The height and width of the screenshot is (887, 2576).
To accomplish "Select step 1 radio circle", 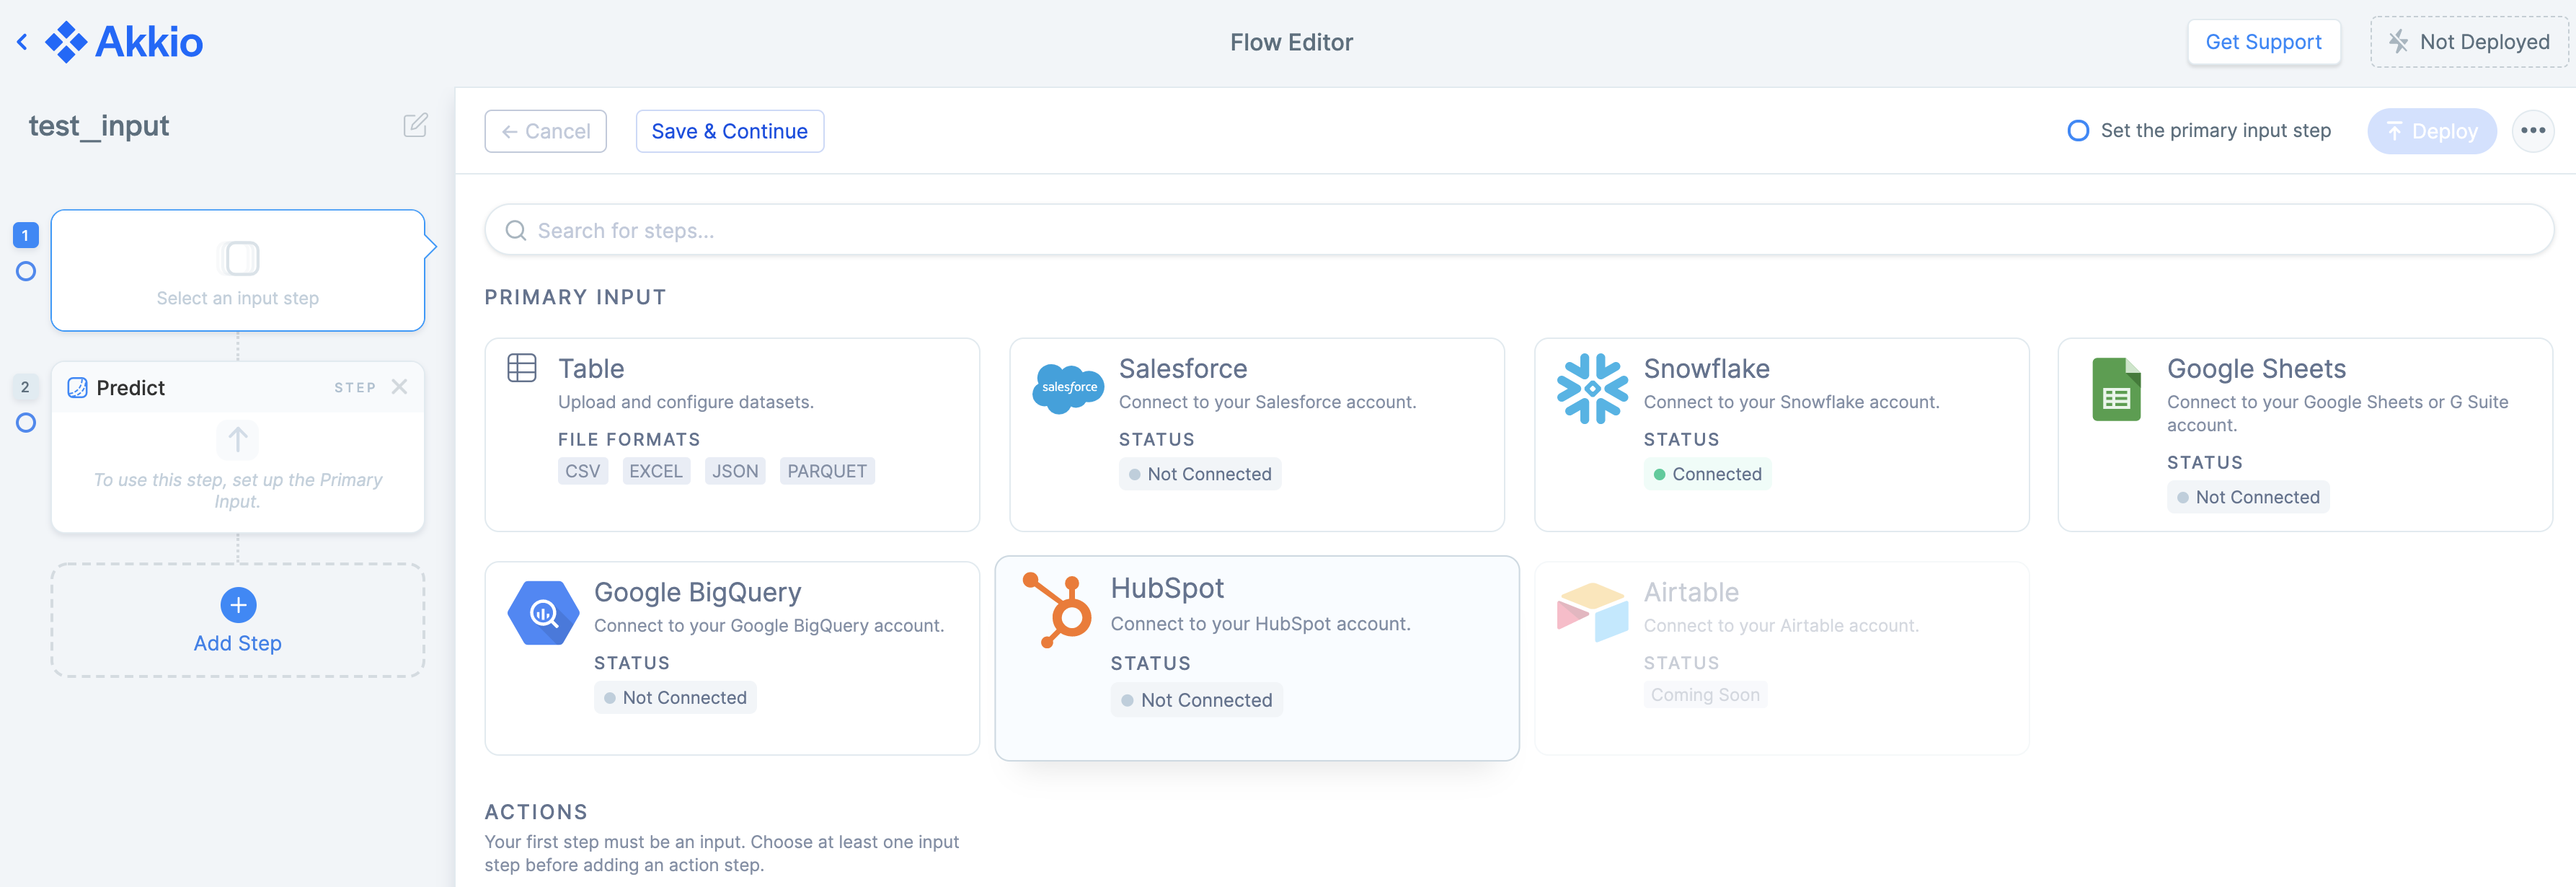I will point(26,271).
